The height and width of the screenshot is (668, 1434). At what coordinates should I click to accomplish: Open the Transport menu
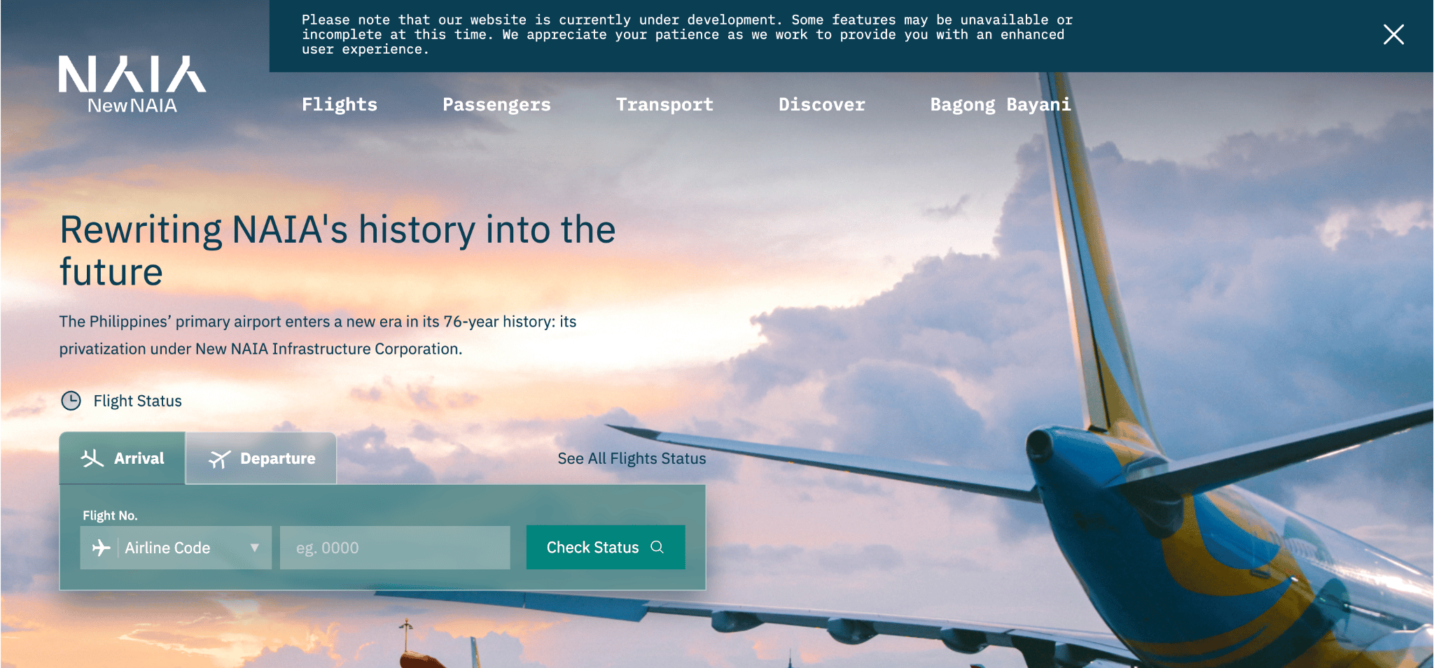(664, 105)
